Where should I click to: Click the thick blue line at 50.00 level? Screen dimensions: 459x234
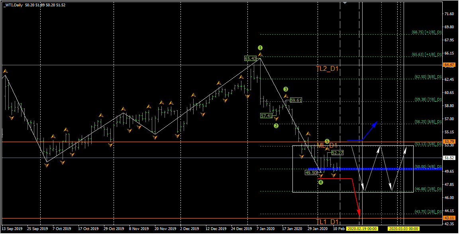coord(375,169)
